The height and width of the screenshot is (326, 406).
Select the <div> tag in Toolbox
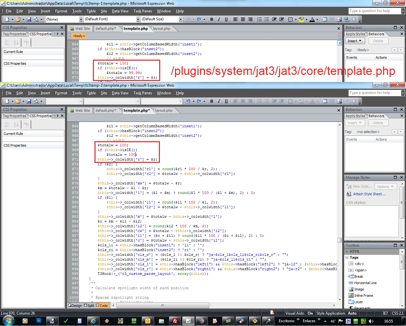click(359, 264)
